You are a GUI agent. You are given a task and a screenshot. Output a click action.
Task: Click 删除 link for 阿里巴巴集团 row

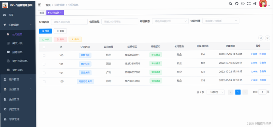[x=263, y=80]
